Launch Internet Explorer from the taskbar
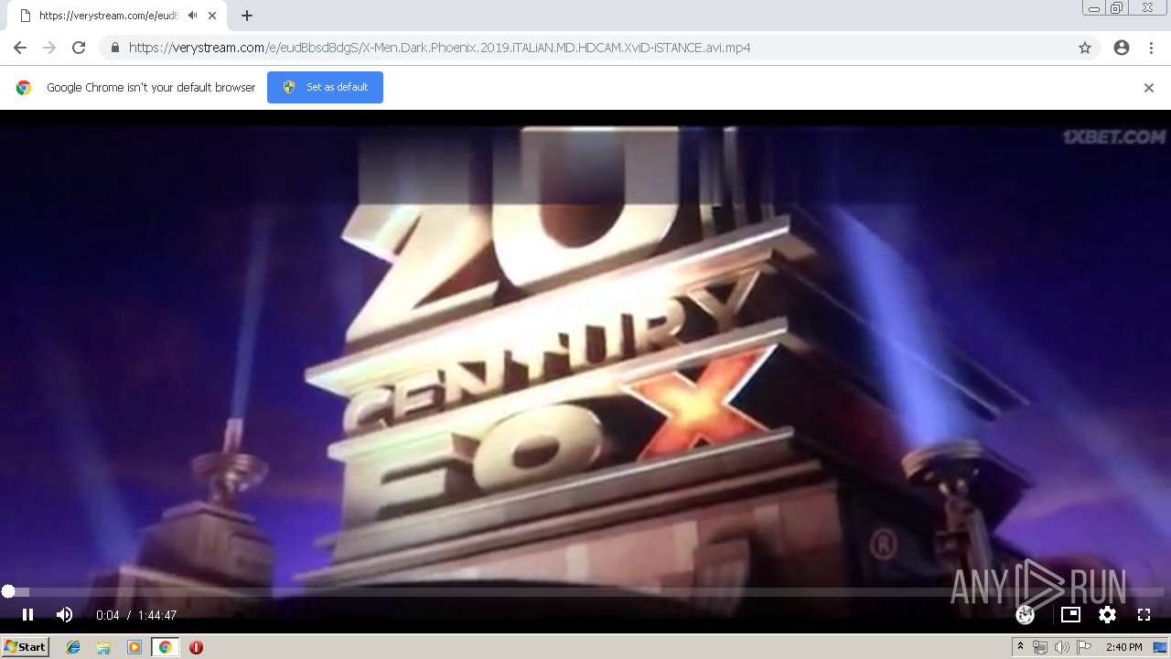The width and height of the screenshot is (1171, 659). 73,647
